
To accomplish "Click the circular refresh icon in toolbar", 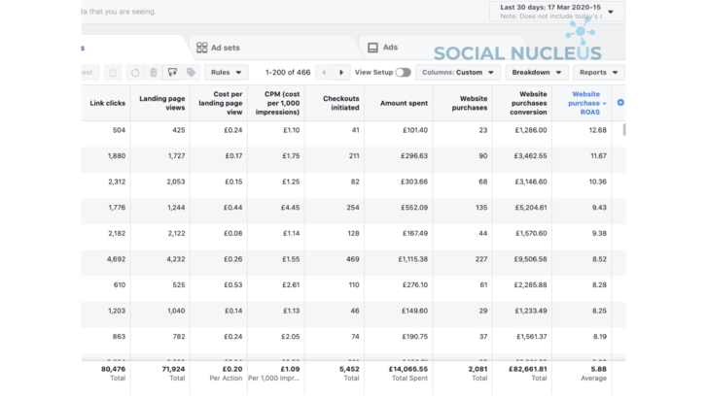I will (x=134, y=73).
